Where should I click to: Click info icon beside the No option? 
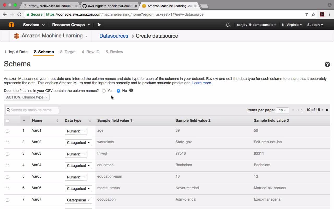131,90
